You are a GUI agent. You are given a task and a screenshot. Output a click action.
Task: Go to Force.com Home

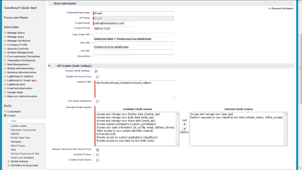tap(16, 17)
